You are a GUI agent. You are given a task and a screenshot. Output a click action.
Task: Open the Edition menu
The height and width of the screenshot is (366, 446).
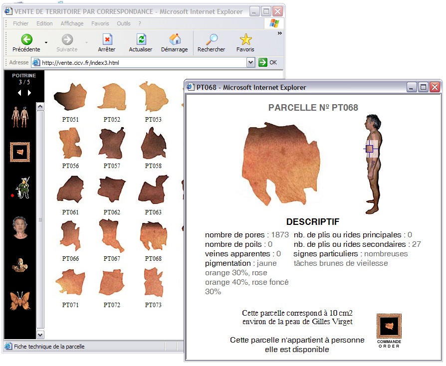(x=44, y=23)
